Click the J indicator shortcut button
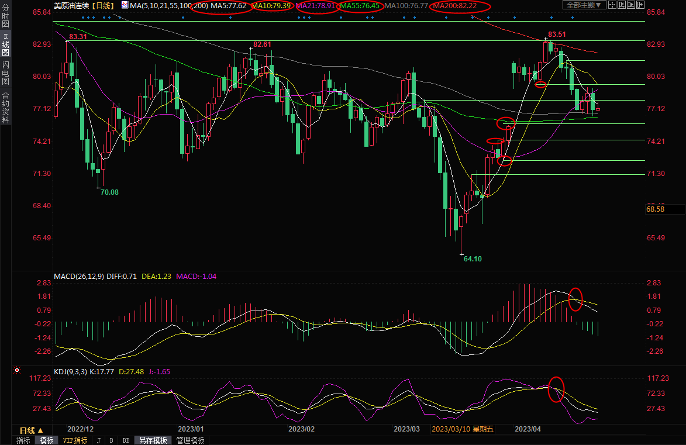Image resolution: width=686 pixels, height=445 pixels. 98,440
